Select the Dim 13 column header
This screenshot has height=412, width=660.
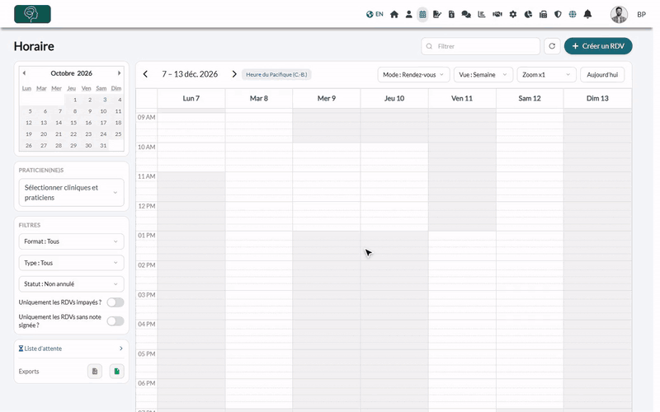[x=597, y=98]
